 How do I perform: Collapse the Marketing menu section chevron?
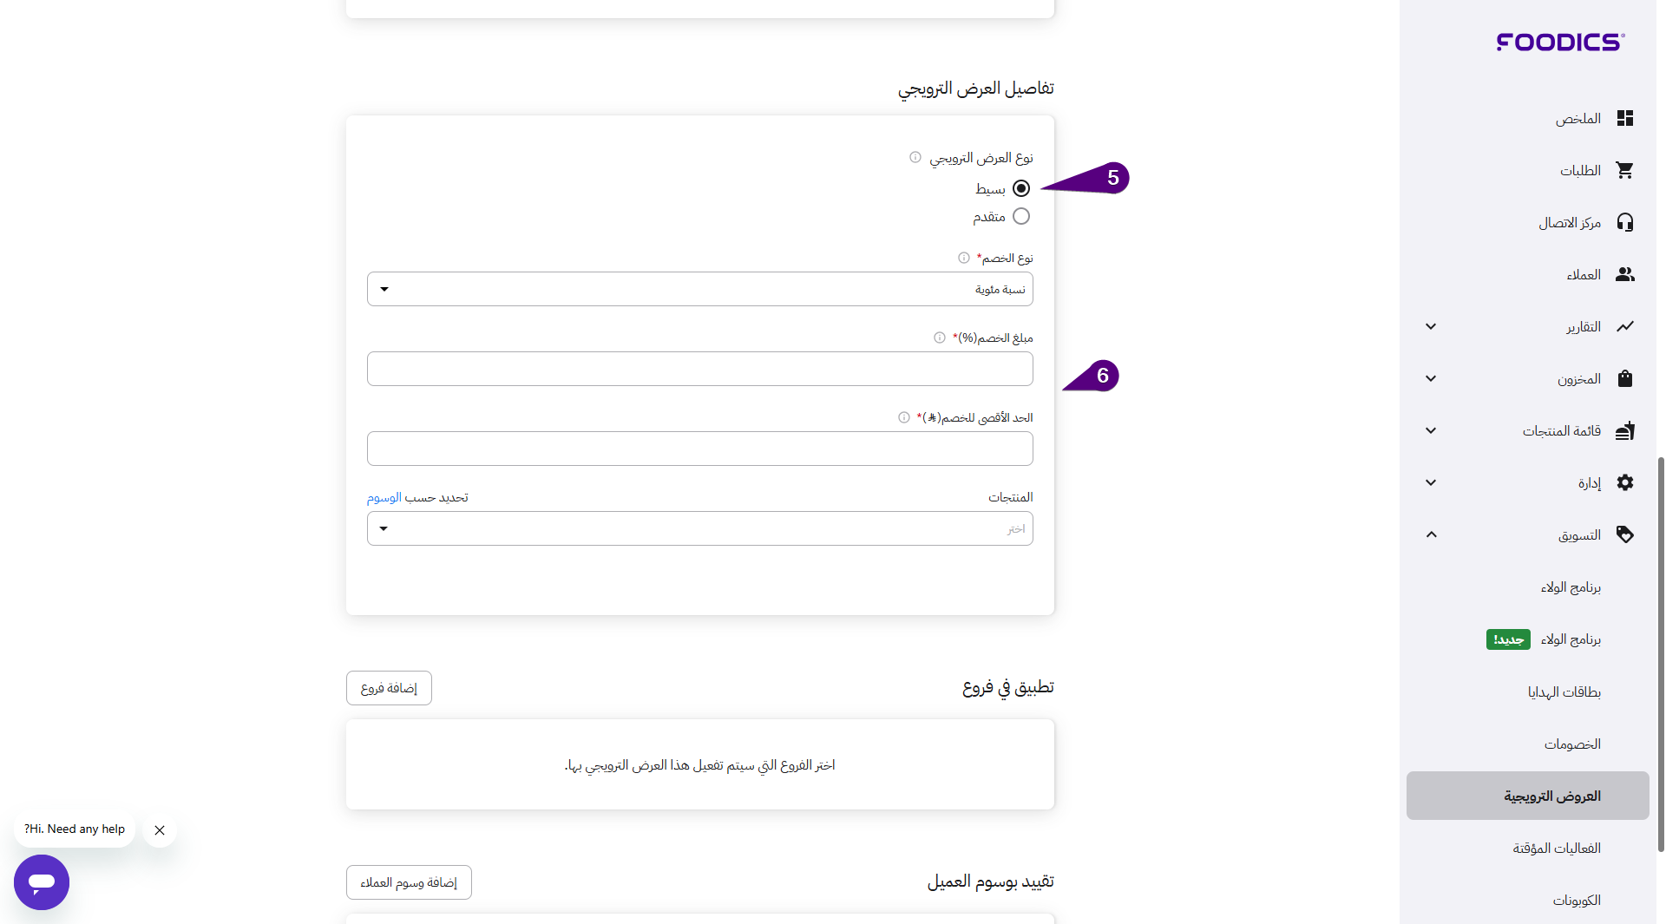[1431, 535]
